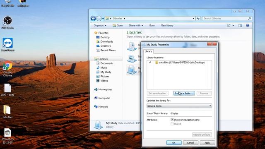The height and width of the screenshot is (149, 265).
Task: Click Open in Explorer toolbar
Action: [118, 26]
